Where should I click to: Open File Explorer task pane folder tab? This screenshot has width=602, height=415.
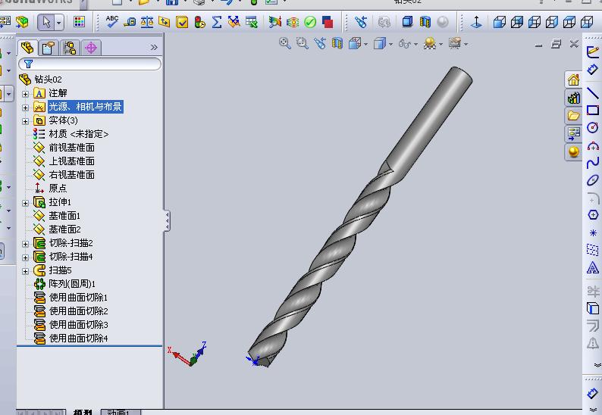pos(573,115)
